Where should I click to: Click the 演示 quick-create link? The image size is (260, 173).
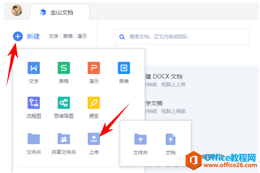click(x=82, y=36)
